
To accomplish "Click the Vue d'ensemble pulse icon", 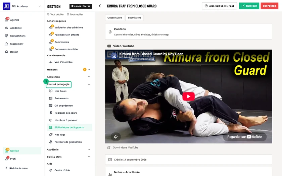I will tap(51, 62).
